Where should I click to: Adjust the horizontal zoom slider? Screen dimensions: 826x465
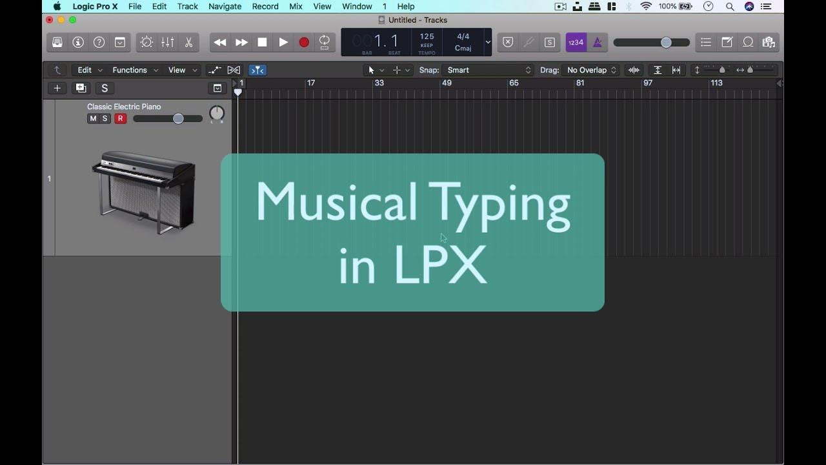(760, 70)
